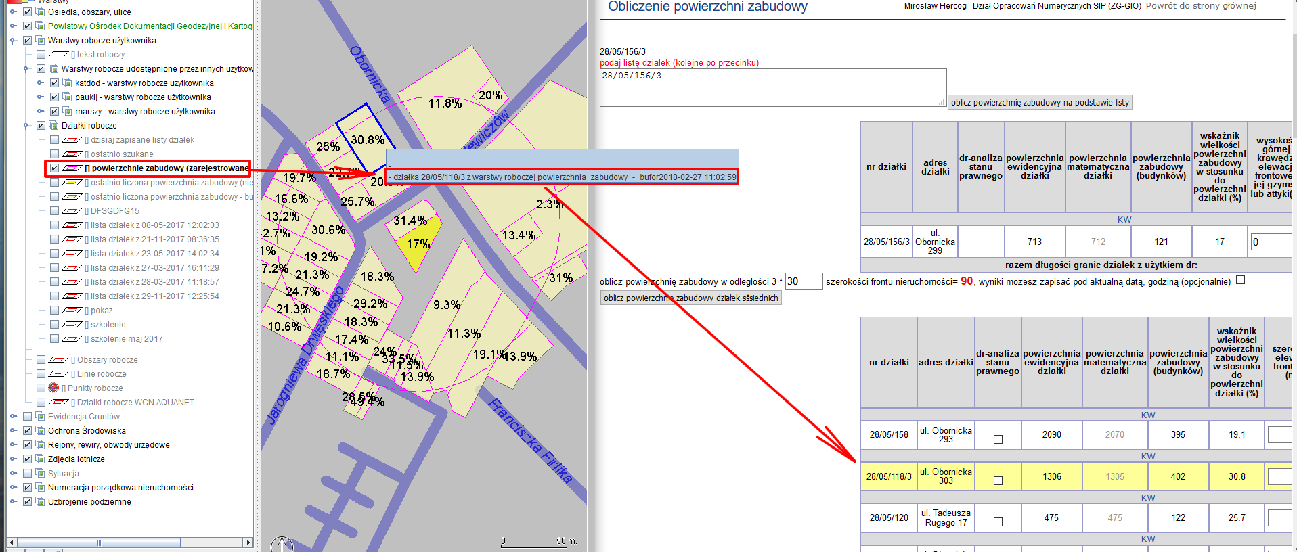Click the polygon icon next to tekst roboczy
This screenshot has width=1297, height=552.
pyautogui.click(x=59, y=55)
